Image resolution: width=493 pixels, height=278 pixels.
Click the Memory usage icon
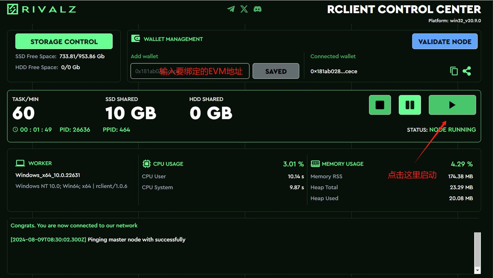[x=315, y=163]
